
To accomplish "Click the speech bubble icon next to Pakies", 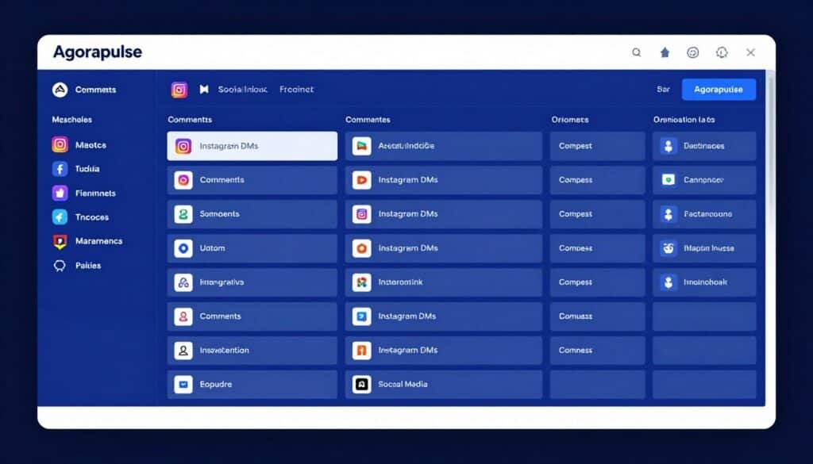I will (60, 266).
